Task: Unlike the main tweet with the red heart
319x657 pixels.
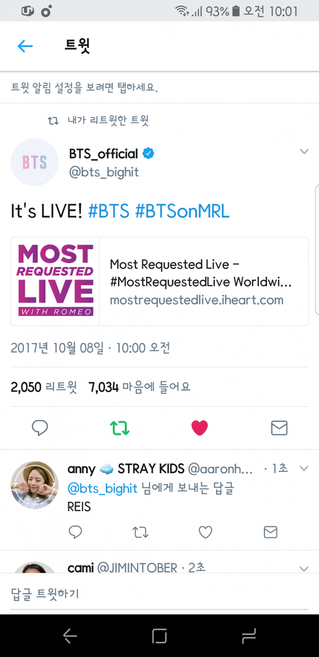Action: pyautogui.click(x=199, y=428)
